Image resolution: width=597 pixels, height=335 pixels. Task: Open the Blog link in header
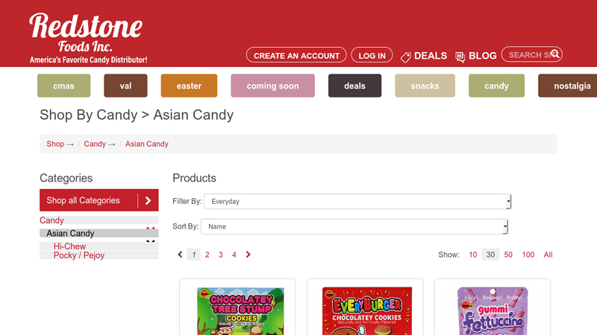pos(482,56)
